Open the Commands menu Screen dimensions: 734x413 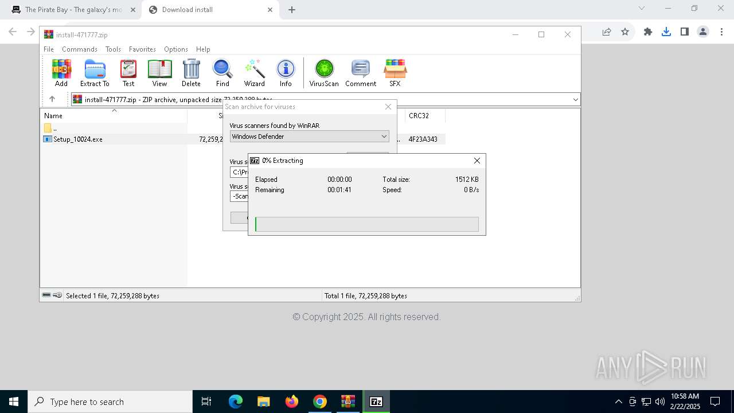coord(80,49)
